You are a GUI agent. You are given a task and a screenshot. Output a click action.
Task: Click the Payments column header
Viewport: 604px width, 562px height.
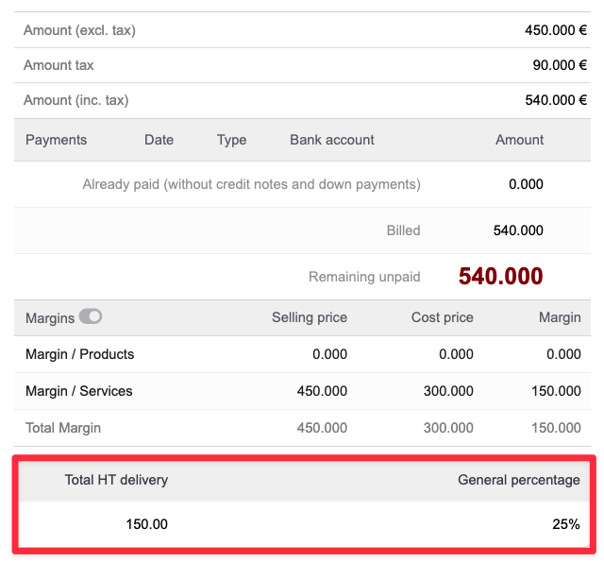click(56, 140)
